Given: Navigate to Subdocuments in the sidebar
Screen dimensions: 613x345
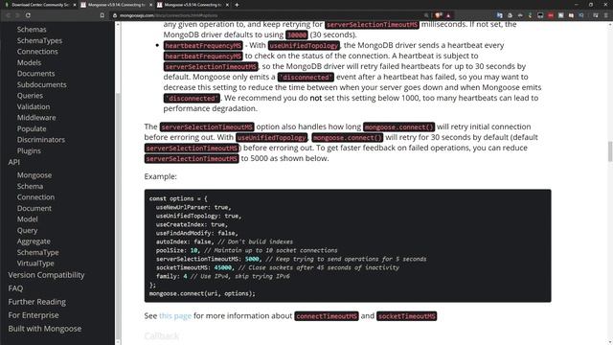Looking at the screenshot, I should 41,84.
